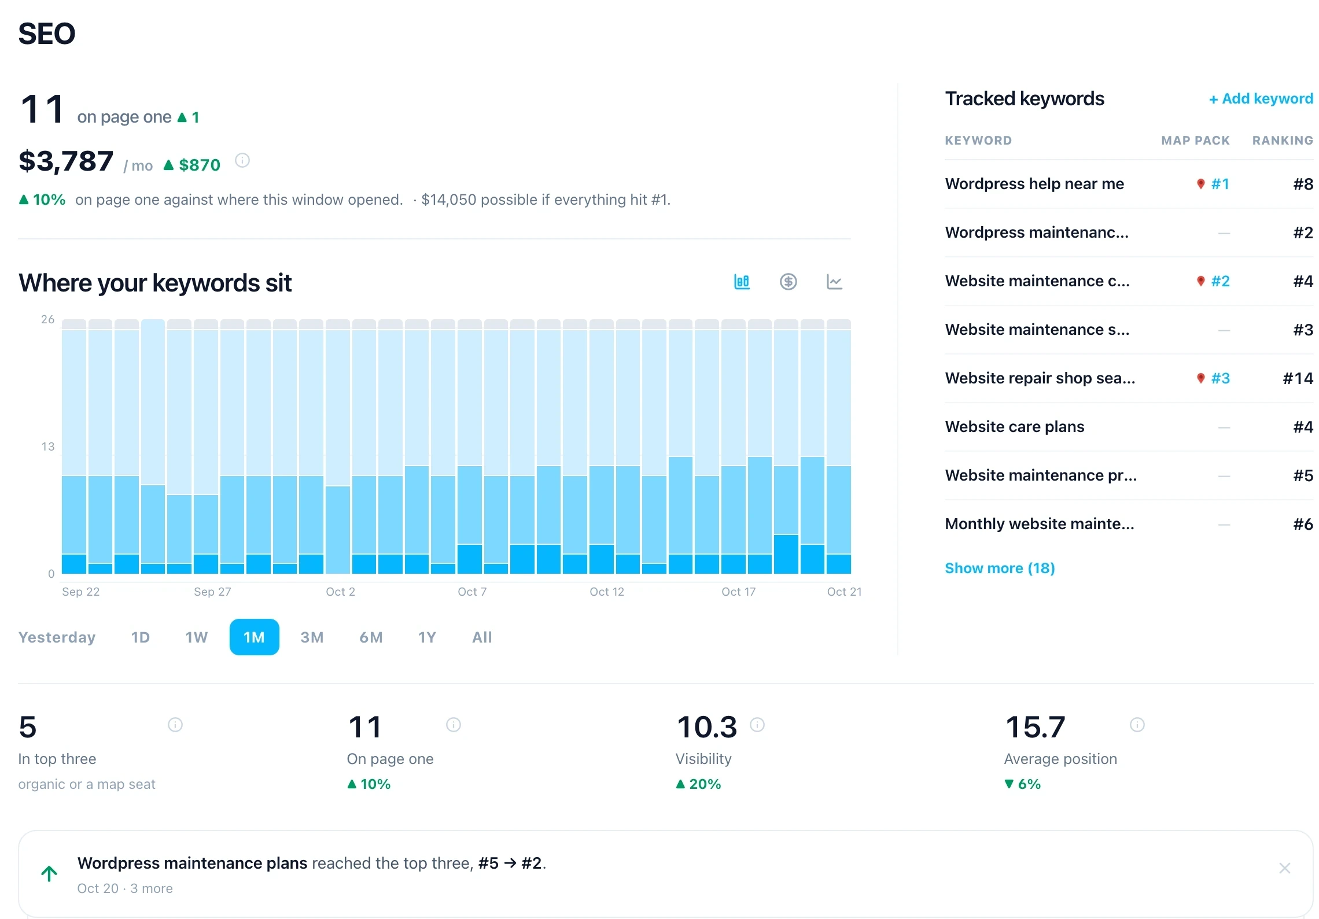1319x919 pixels.
Task: Click map pin for Website repair shop row
Action: tap(1201, 378)
